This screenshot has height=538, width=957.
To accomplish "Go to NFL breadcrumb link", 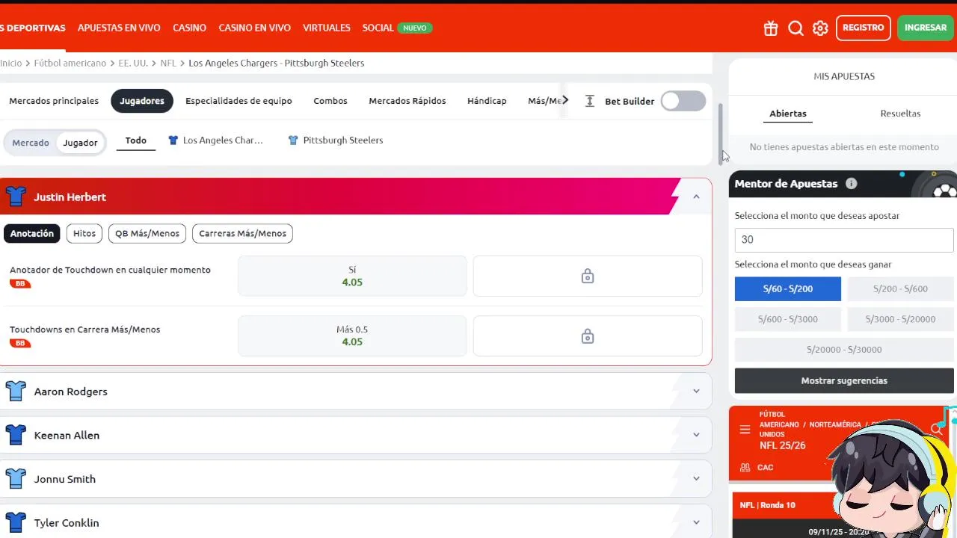I will point(168,63).
